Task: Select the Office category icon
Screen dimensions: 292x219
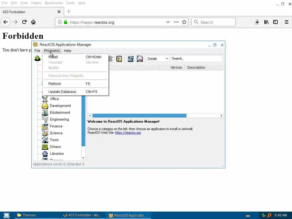Action: tap(45, 99)
